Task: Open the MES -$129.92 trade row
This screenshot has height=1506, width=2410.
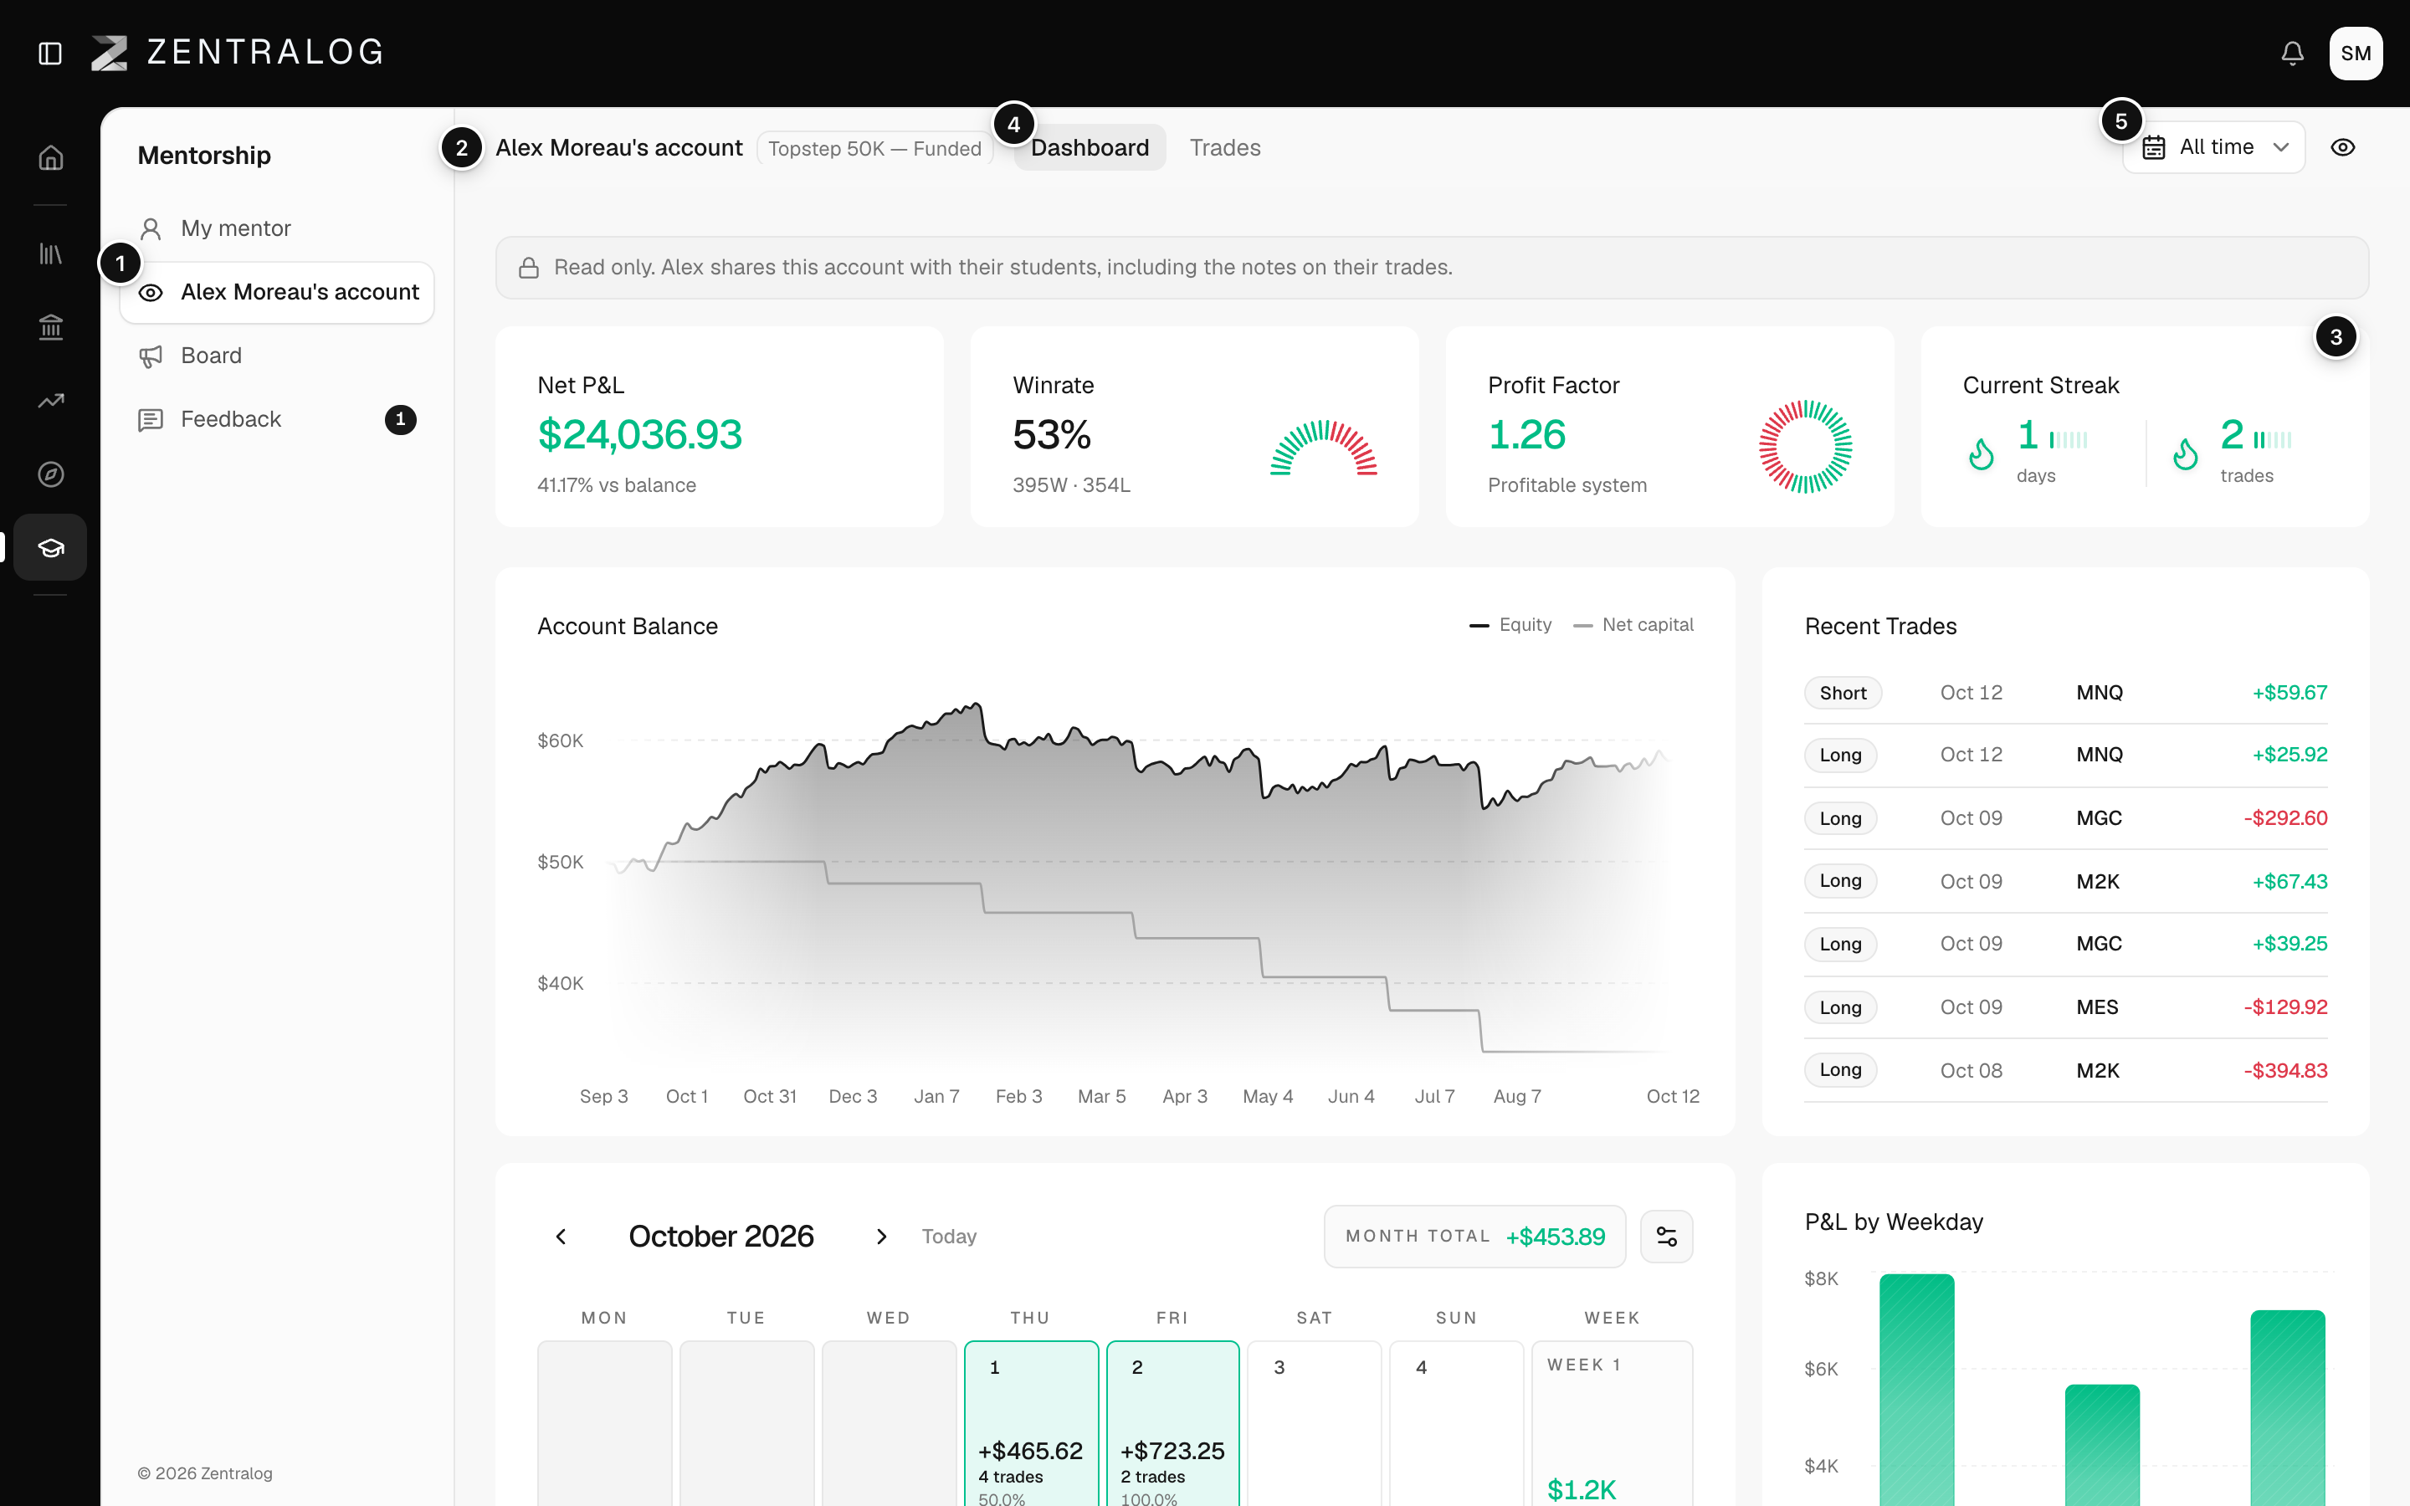Action: 2065,1007
